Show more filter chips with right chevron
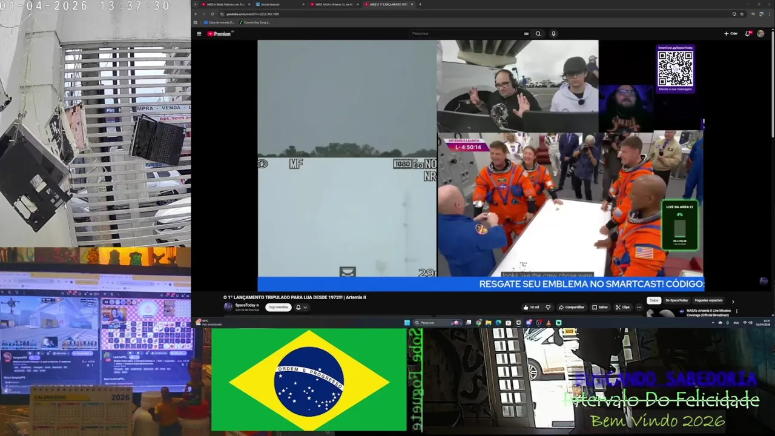Screen dimensions: 775x436 [x=733, y=302]
